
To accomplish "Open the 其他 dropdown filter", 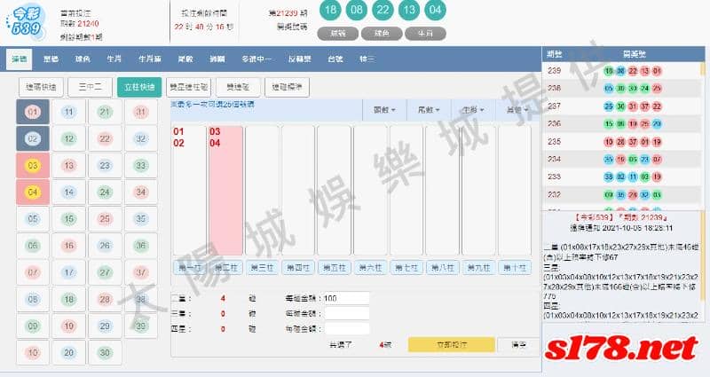I will [x=517, y=110].
